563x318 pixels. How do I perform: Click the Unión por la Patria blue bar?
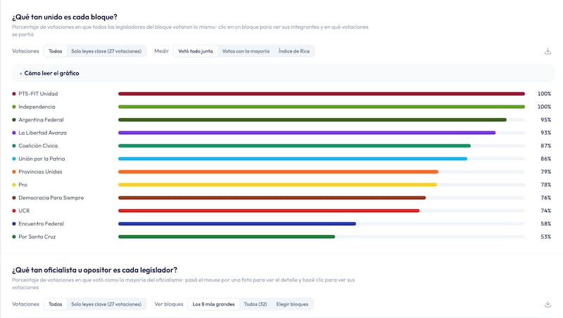(293, 159)
